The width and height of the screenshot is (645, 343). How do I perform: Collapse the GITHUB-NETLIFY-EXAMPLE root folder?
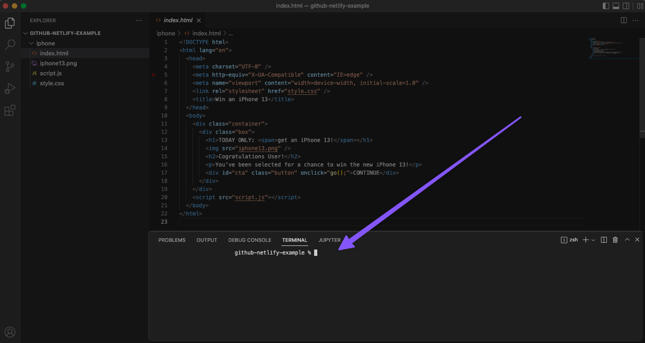pos(65,33)
